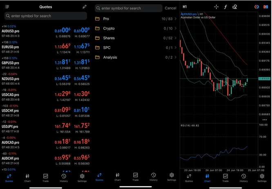Open the Chart tab in the chart panel
This screenshot has height=189, width=272.
207,178
